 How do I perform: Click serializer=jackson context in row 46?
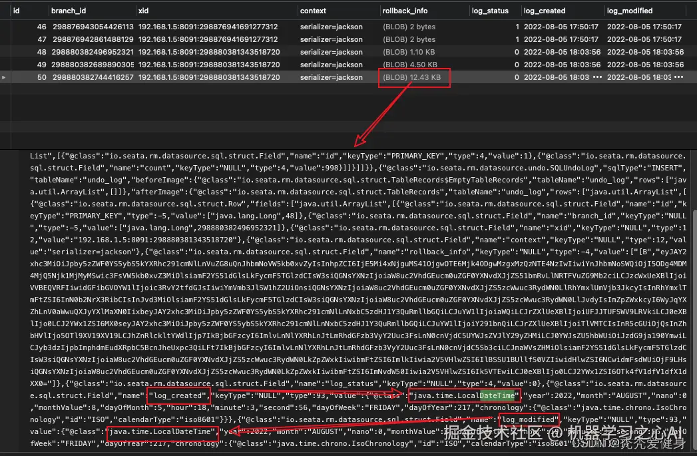coord(331,27)
